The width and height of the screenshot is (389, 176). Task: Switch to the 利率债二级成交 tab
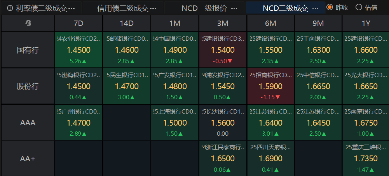tap(42, 8)
